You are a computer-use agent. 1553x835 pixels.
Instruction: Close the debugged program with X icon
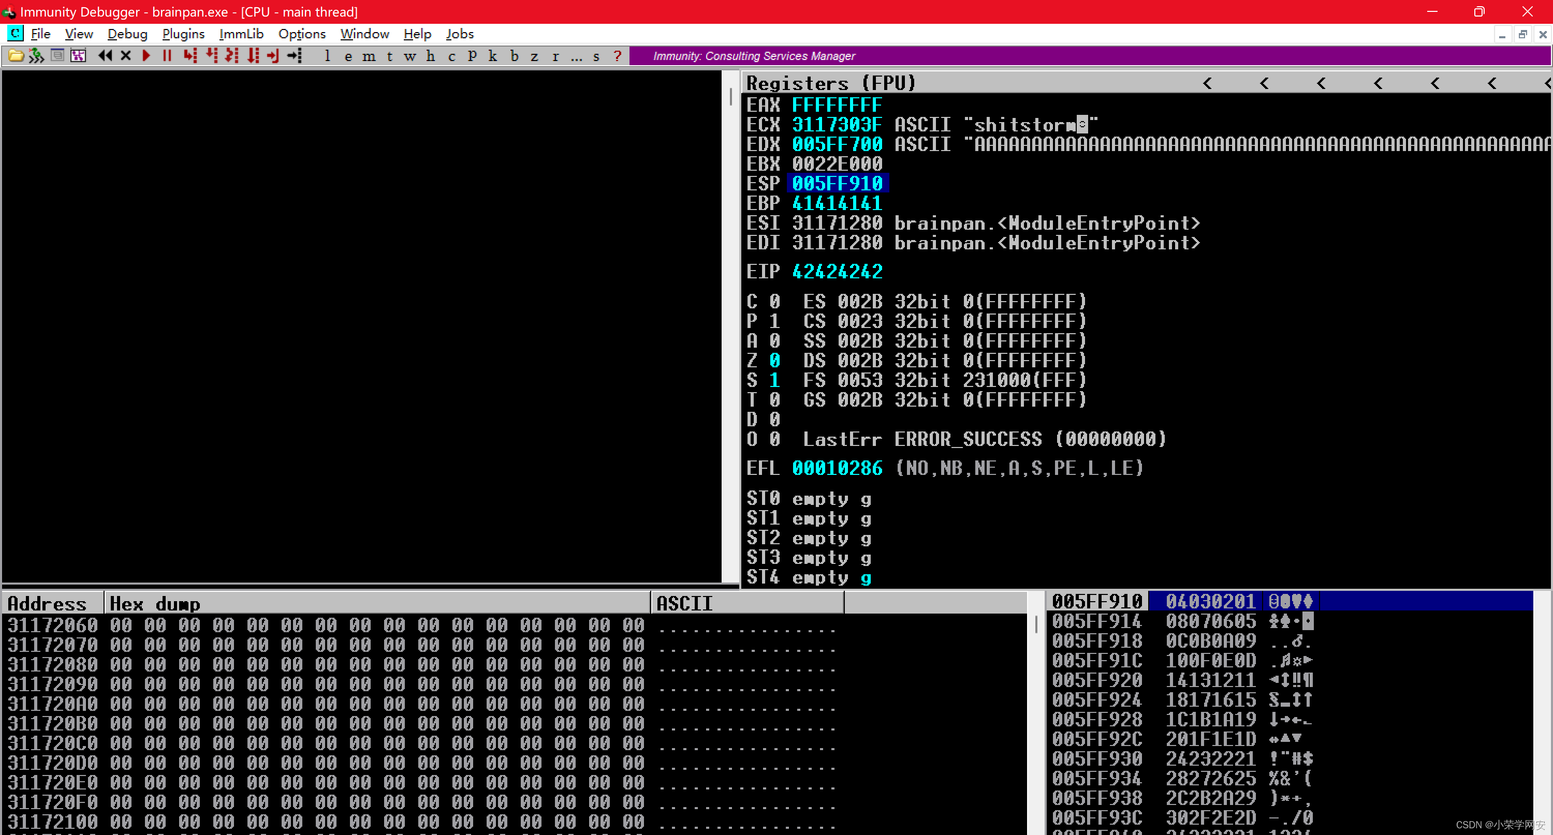pyautogui.click(x=125, y=56)
